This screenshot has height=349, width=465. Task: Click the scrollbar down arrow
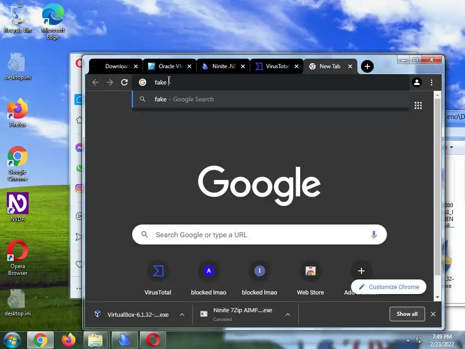pyautogui.click(x=437, y=297)
